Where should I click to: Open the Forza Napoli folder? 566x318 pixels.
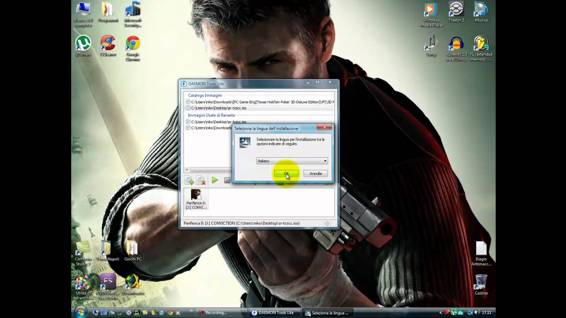[x=108, y=251]
